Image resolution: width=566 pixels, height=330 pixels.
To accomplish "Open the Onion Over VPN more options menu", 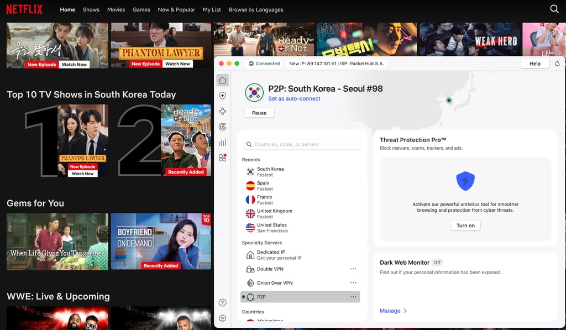I will (x=353, y=283).
